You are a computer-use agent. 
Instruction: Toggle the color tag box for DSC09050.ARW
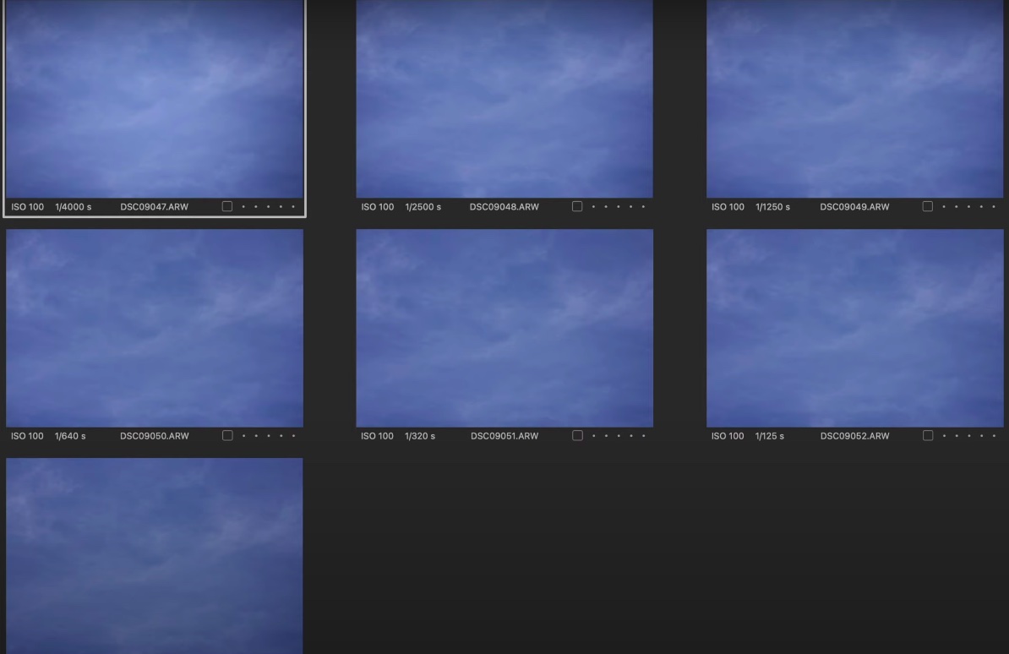click(227, 436)
